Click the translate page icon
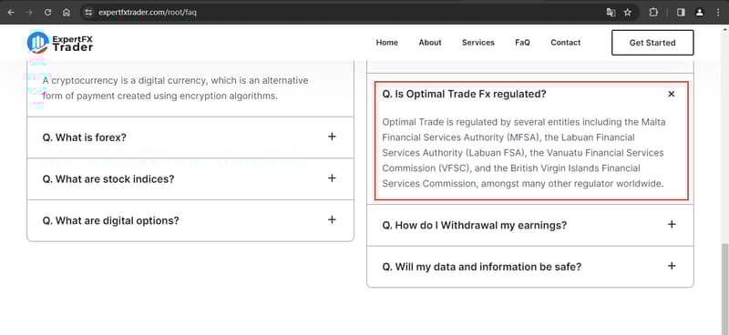Viewport: 729px width, 335px height. tap(611, 13)
